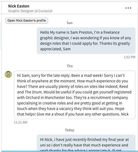Click the Nick Easton name header
Screen dimensions: 138x152
[19, 6]
